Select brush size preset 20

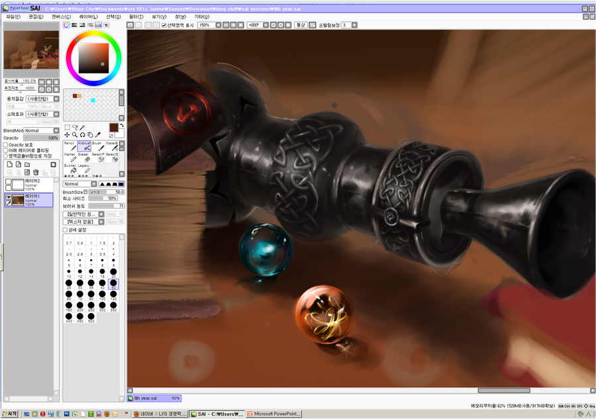113,273
